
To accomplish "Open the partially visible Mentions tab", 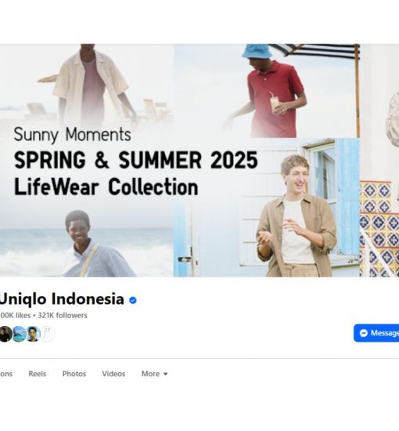I will coord(6,374).
